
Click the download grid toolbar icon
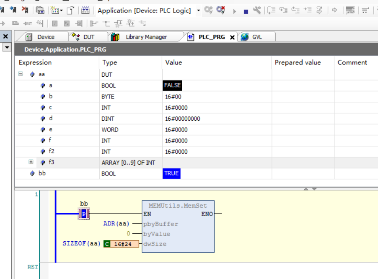pos(85,10)
